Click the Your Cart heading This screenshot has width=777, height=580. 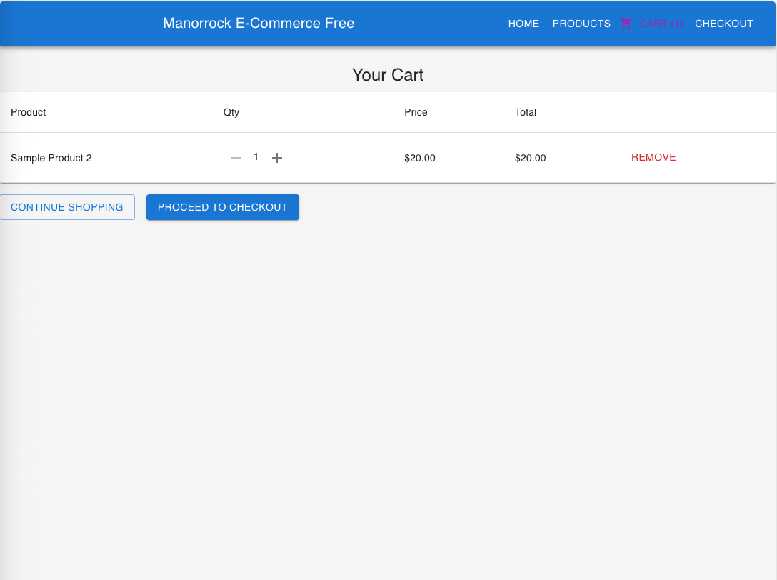click(x=388, y=75)
